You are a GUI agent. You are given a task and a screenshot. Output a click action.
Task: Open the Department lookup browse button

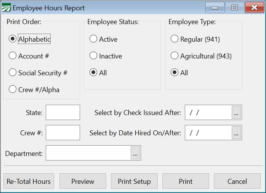[135, 153]
